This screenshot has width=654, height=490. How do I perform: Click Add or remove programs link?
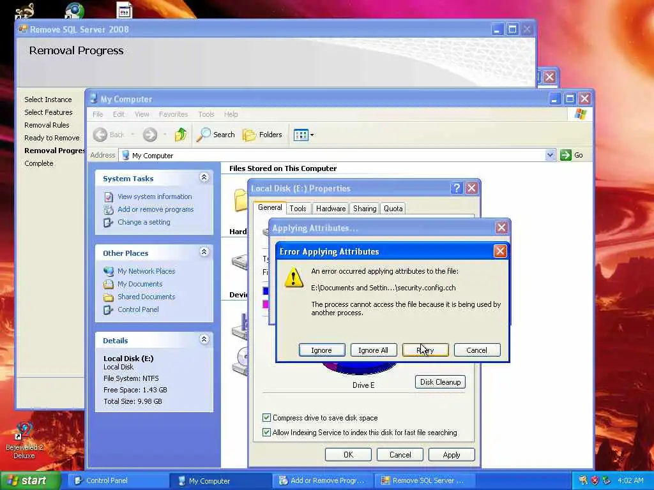click(156, 209)
